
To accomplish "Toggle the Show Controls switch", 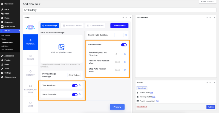I will pyautogui.click(x=74, y=94).
